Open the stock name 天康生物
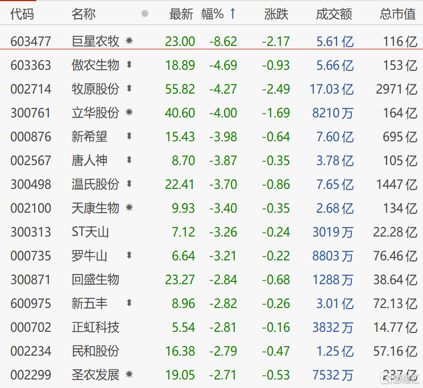Screen dimensions: 423x388 [95, 208]
